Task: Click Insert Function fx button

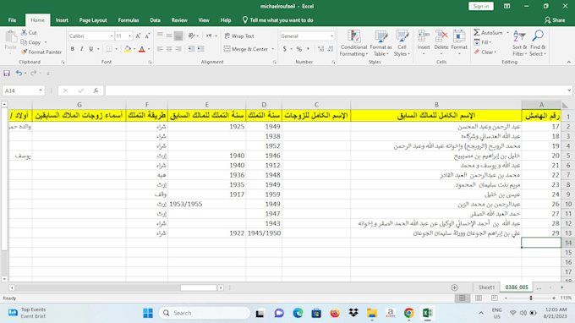Action: click(96, 90)
